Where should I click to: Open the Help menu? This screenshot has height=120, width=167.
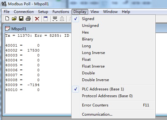click(x=126, y=11)
